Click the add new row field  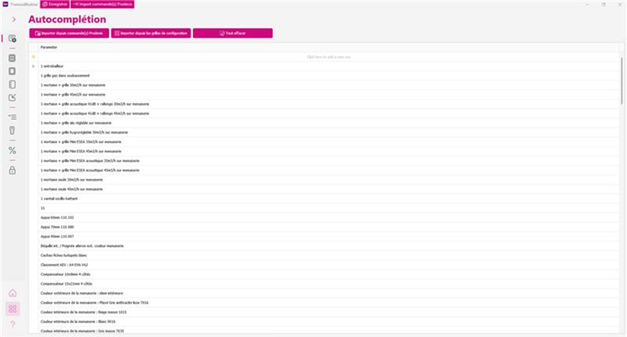328,57
